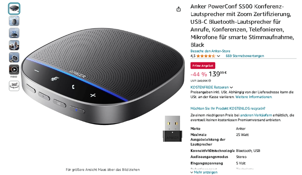Open the 360° view icon
This screenshot has height=175, width=302.
(14, 86)
